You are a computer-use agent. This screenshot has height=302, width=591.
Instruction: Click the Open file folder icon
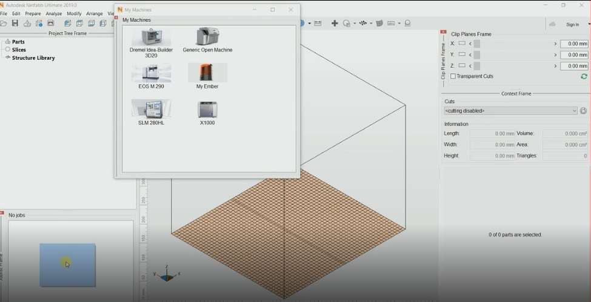[3, 24]
